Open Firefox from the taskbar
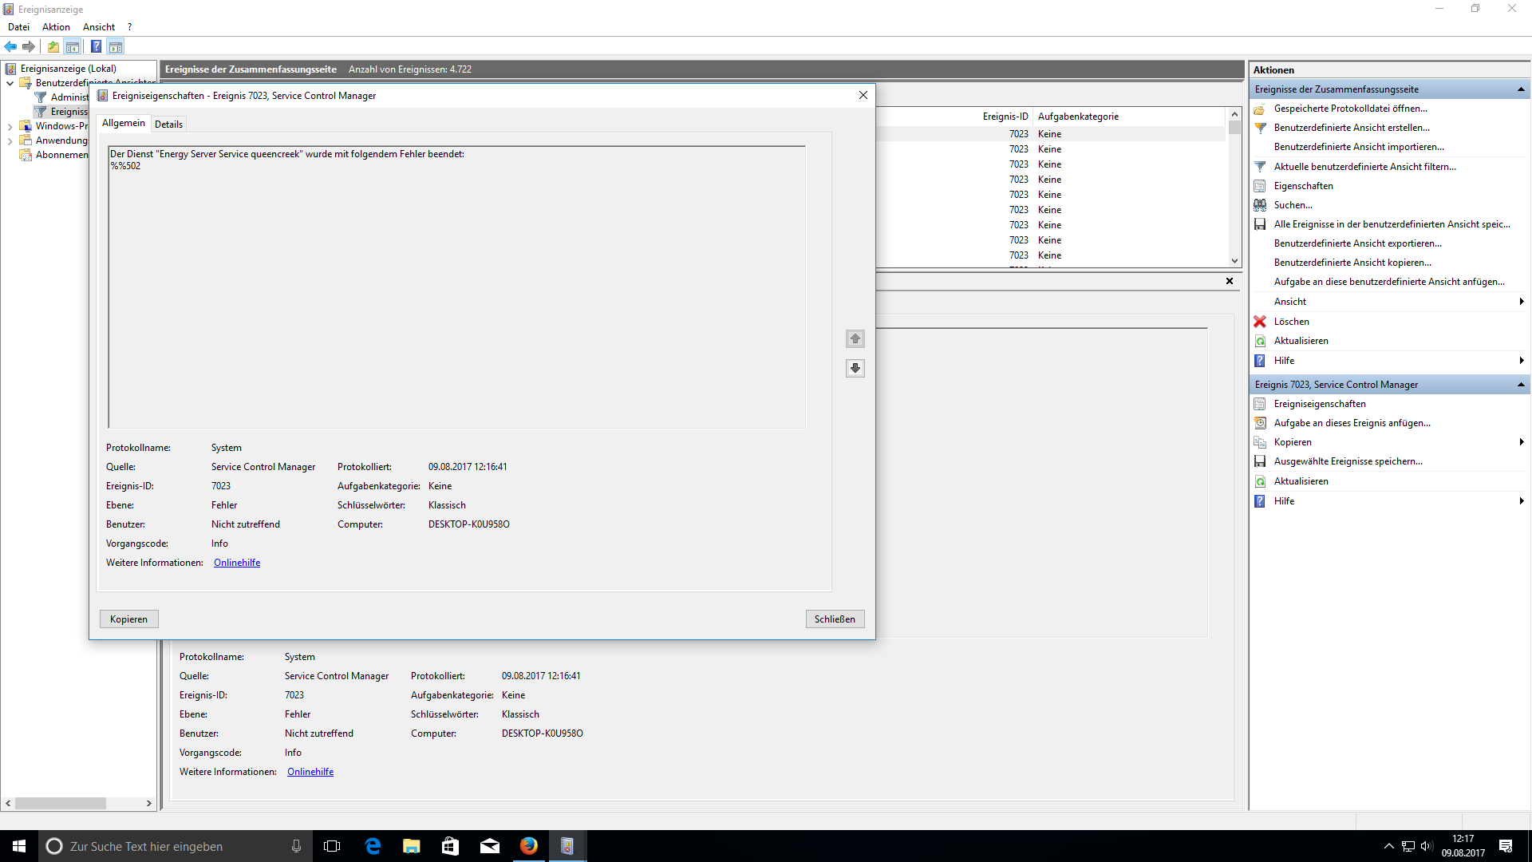The height and width of the screenshot is (862, 1532). tap(528, 846)
